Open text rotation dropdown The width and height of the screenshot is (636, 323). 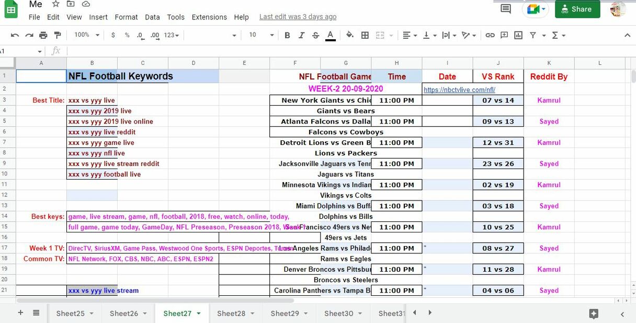(469, 35)
